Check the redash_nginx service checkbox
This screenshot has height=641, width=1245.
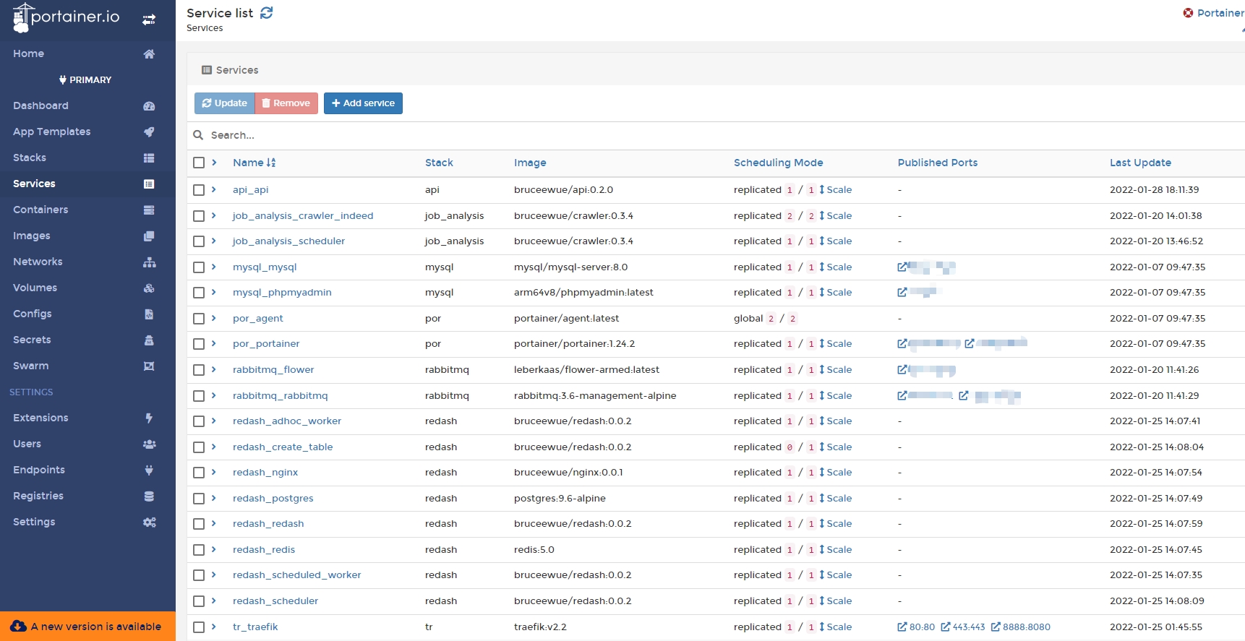tap(199, 473)
